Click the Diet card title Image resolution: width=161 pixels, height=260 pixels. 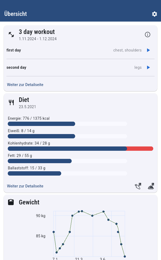pyautogui.click(x=24, y=100)
